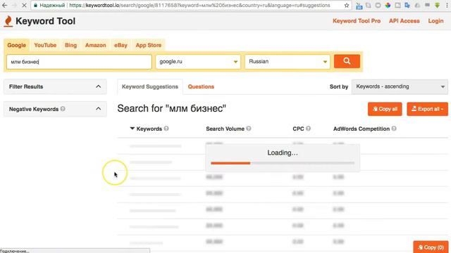Viewport: 451px width, 253px height.
Task: Click the secure padlock icon
Action: point(35,5)
